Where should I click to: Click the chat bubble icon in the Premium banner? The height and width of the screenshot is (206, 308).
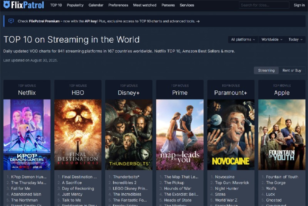point(11,21)
